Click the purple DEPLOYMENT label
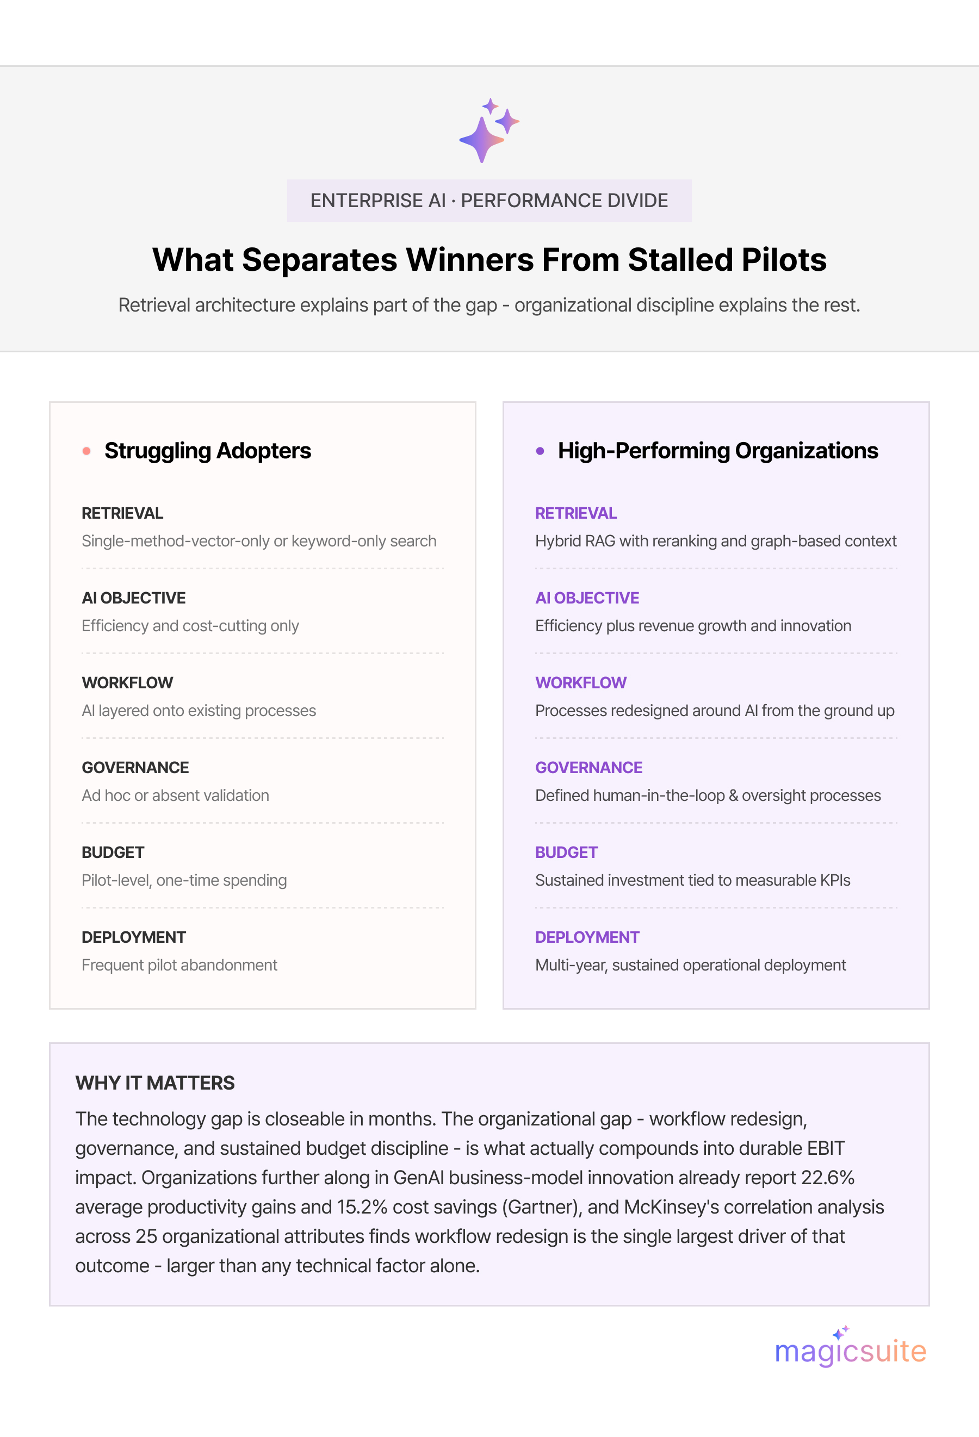This screenshot has width=979, height=1437. [587, 937]
